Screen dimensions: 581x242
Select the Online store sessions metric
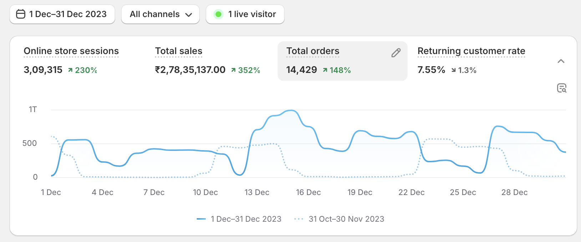tap(71, 51)
